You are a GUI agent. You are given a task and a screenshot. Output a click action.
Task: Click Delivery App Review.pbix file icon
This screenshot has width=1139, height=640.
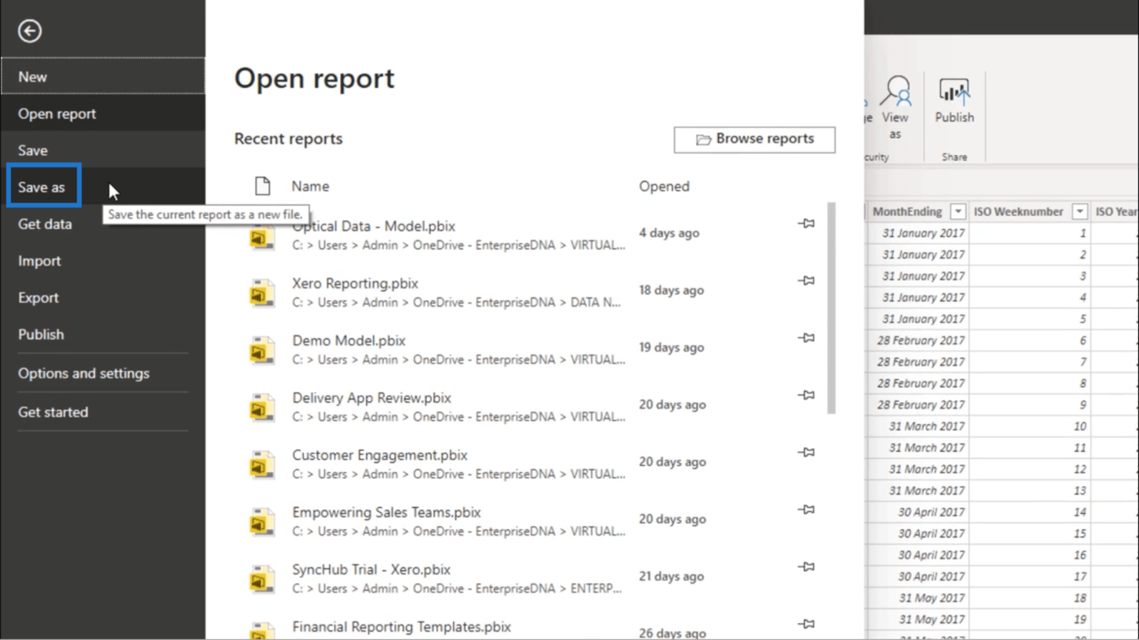262,407
